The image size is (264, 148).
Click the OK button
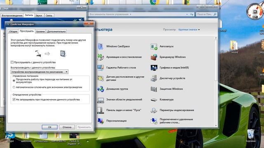click(49, 127)
